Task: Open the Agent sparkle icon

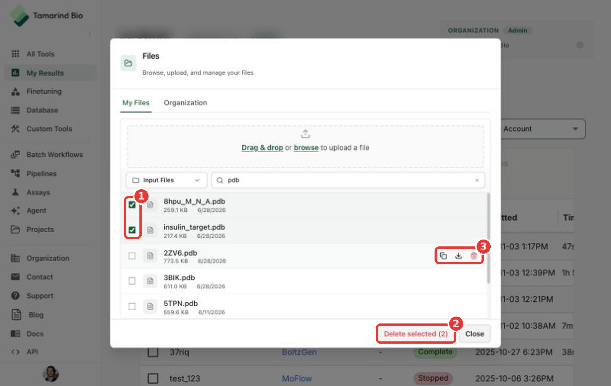Action: click(x=15, y=211)
